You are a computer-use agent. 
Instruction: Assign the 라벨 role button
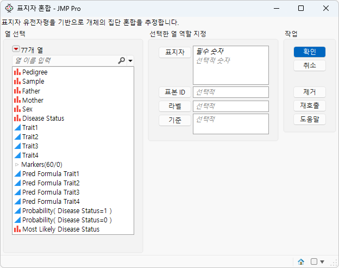175,106
